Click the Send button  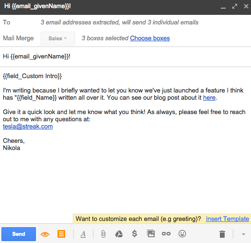tap(19, 234)
